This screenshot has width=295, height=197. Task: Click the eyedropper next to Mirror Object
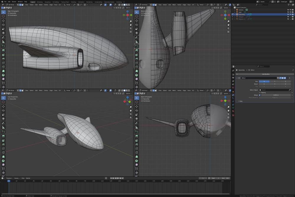(x=290, y=90)
